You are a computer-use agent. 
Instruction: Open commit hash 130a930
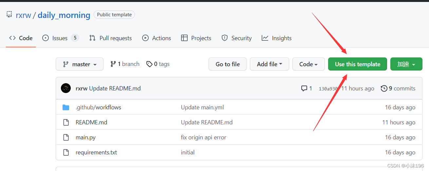tap(328, 89)
